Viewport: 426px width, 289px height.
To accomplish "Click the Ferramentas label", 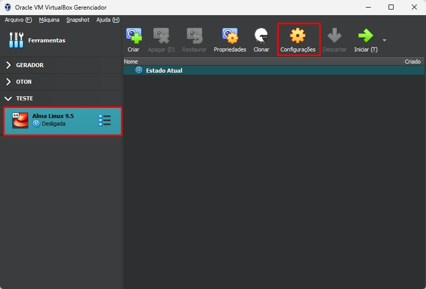I will click(x=47, y=40).
